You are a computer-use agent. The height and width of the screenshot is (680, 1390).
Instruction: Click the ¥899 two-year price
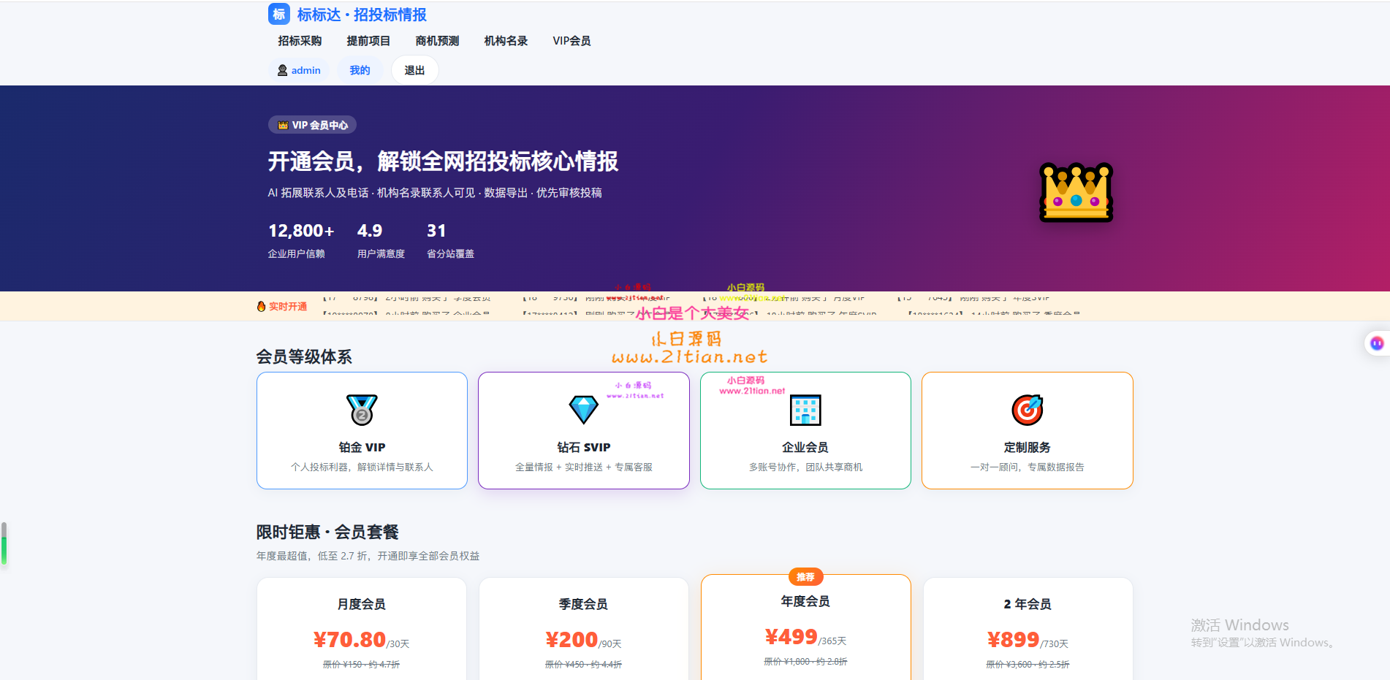[1013, 640]
